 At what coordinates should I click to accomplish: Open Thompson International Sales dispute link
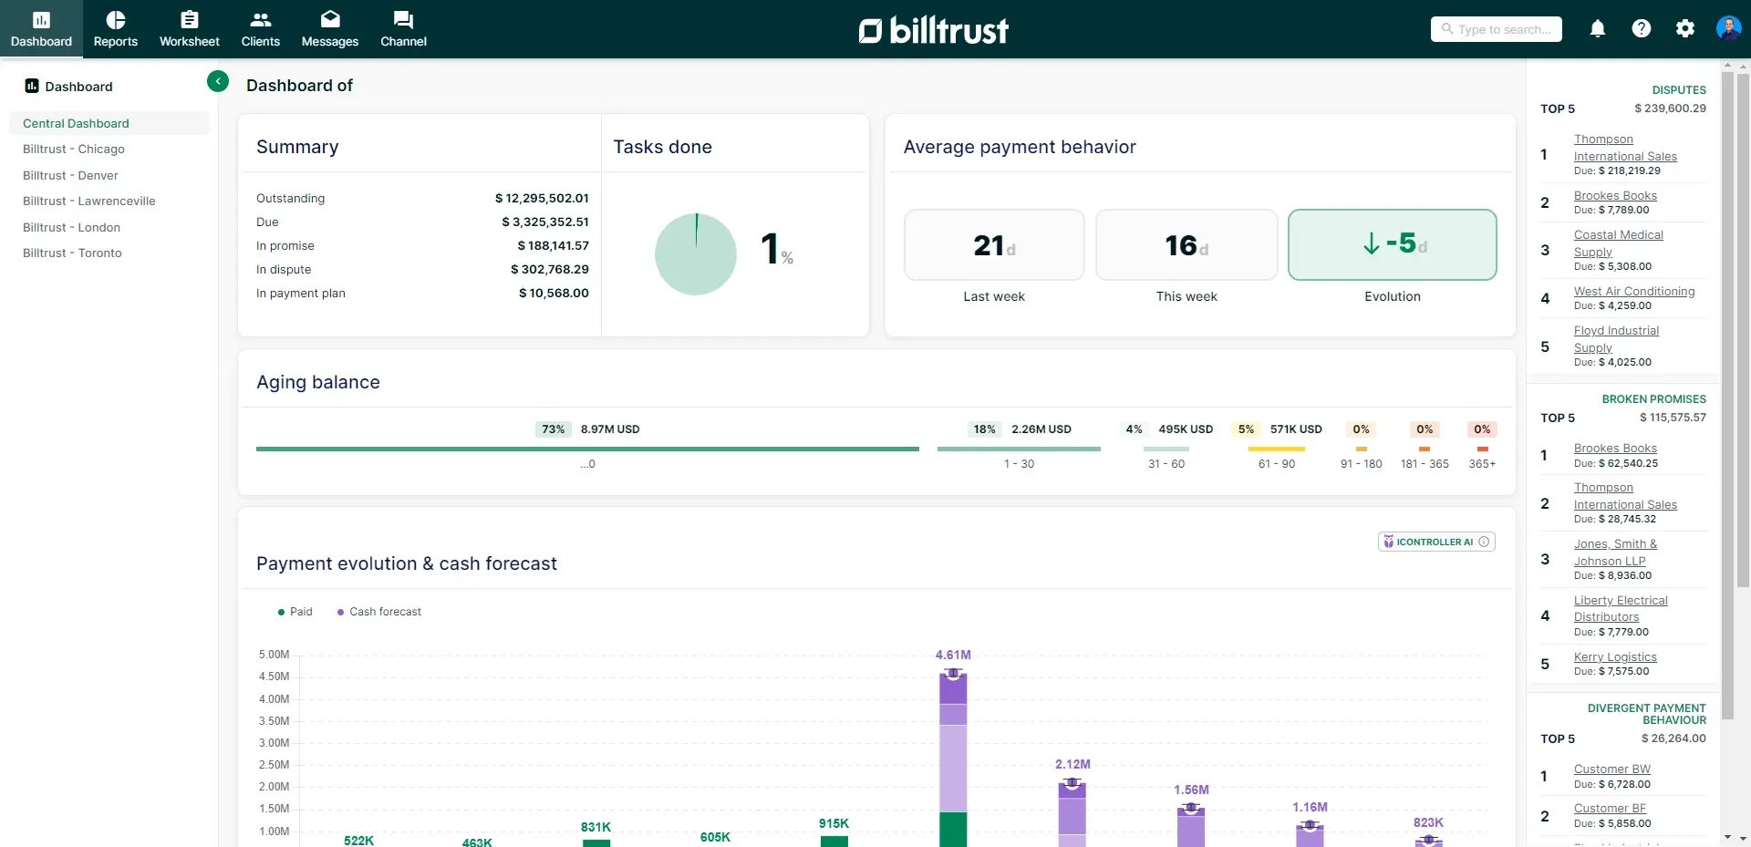pyautogui.click(x=1625, y=148)
